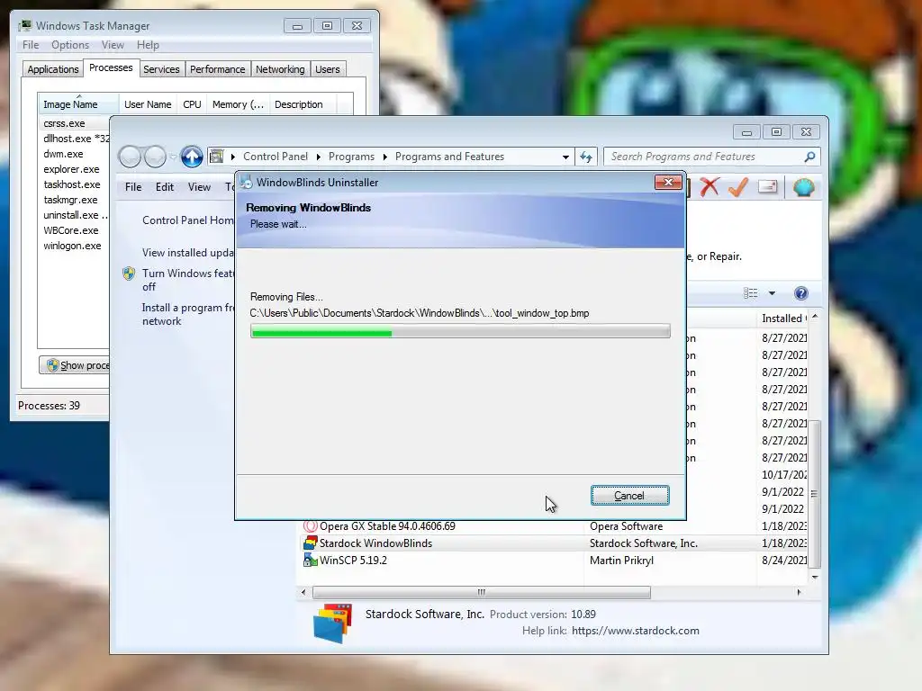The image size is (922, 691).
Task: Open Turn Windows features on or off
Action: tap(188, 280)
